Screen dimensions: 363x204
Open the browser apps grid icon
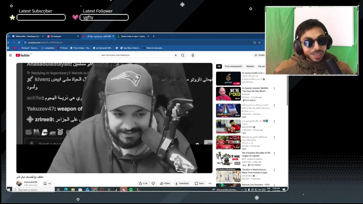(x=8, y=48)
